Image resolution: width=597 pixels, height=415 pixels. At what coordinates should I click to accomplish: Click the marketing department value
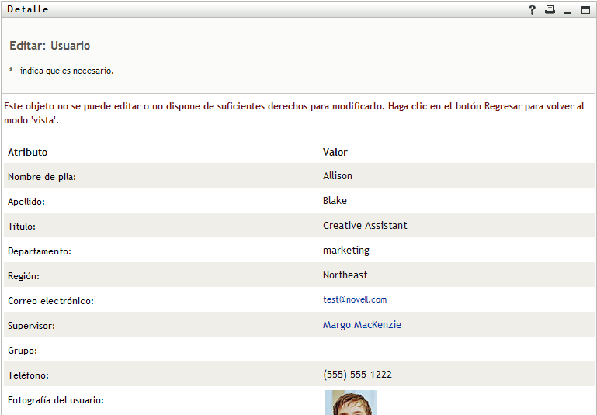346,251
